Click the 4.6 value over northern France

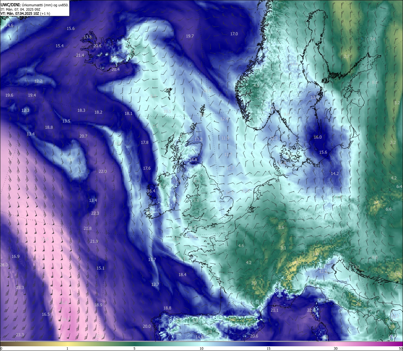click(x=241, y=246)
